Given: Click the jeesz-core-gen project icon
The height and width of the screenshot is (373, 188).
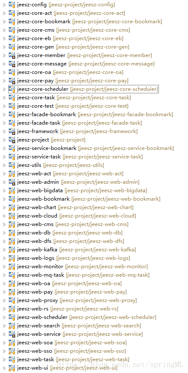Looking at the screenshot, I should pyautogui.click(x=12, y=47).
